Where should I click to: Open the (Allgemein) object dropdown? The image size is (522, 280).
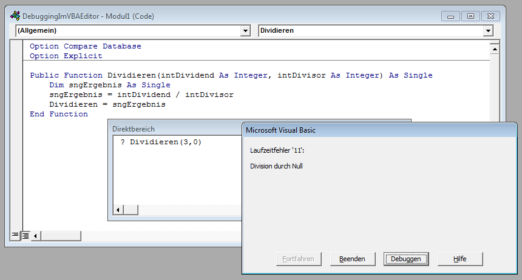point(245,30)
